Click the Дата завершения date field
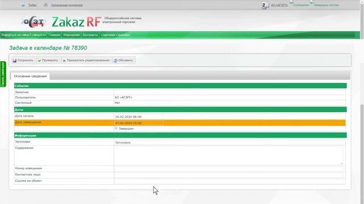Viewport: 364px width, 204px height. (139, 123)
